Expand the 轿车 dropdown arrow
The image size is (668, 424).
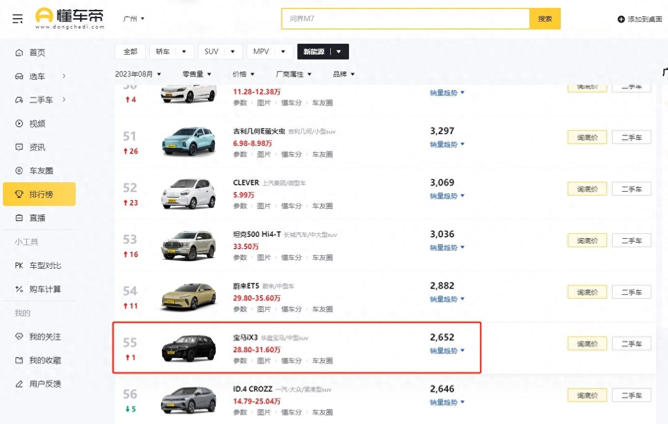point(184,52)
